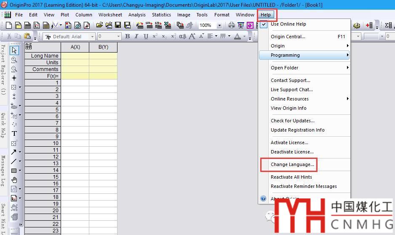Select the Arrow drawing tool
Viewport: 395px width, 235px height.
coord(13,152)
